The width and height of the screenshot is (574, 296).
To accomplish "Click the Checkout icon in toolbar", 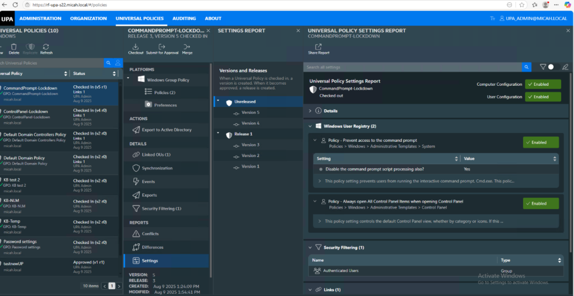I will pos(136,46).
